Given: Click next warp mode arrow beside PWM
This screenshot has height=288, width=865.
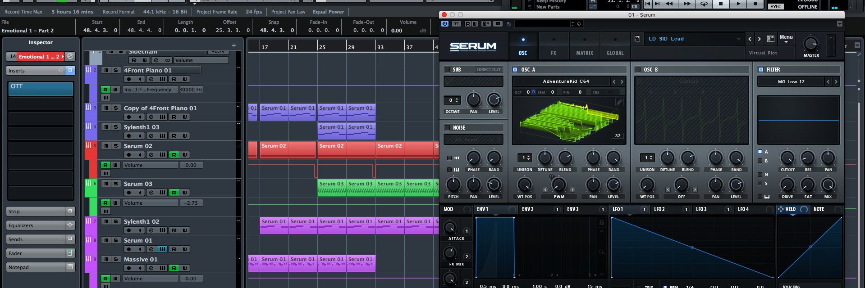Looking at the screenshot, I should tap(572, 190).
